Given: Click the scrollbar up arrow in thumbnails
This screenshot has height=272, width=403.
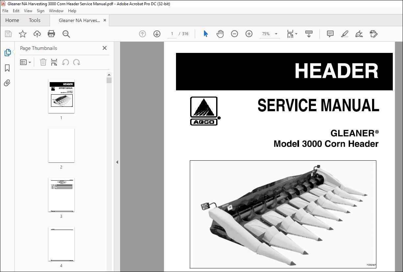Looking at the screenshot, I should (x=109, y=75).
